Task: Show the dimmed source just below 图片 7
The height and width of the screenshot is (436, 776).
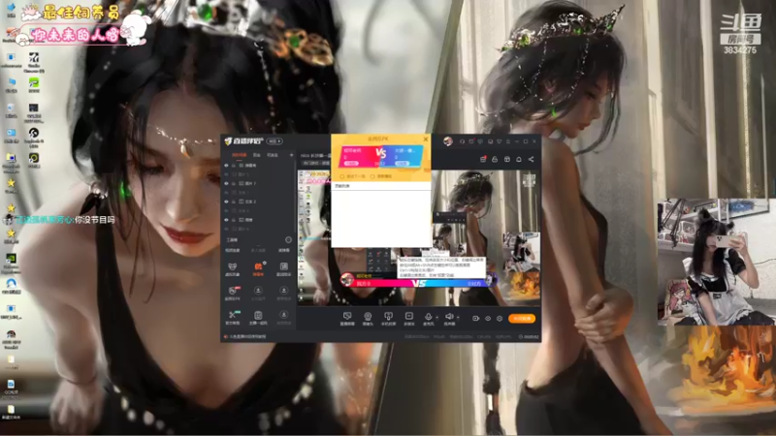Action: (226, 193)
